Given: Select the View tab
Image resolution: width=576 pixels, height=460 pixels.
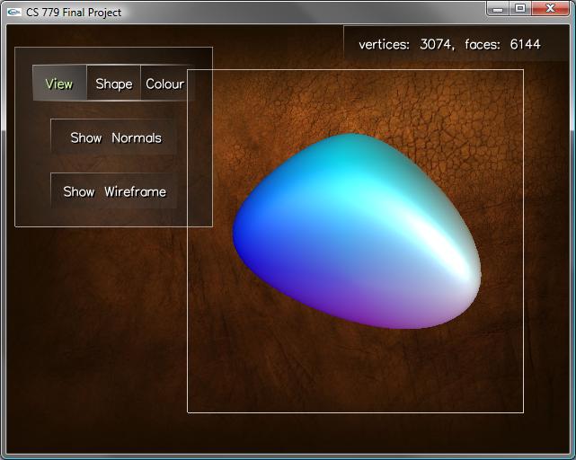Looking at the screenshot, I should pos(59,84).
